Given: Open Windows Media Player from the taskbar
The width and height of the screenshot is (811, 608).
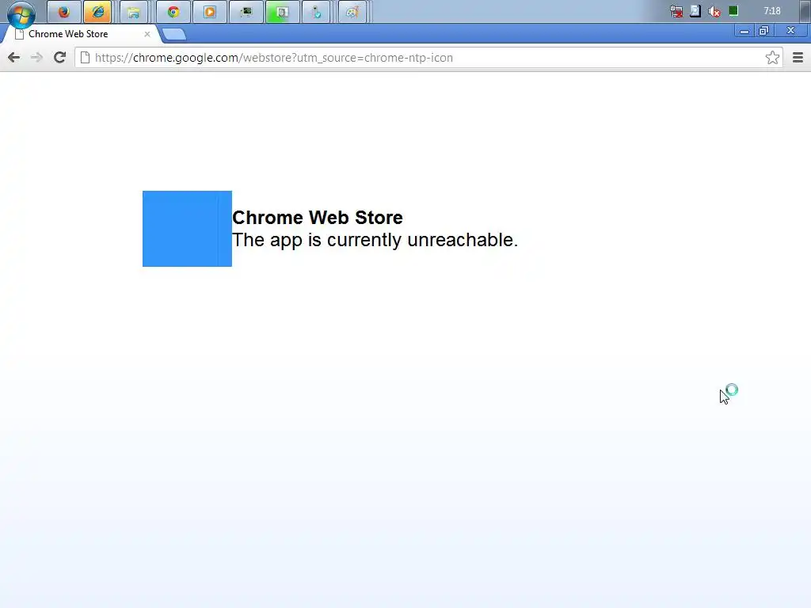Looking at the screenshot, I should (209, 12).
